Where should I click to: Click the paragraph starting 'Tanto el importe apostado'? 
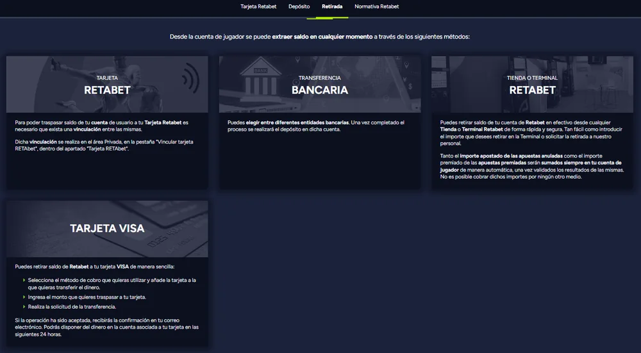pyautogui.click(x=532, y=167)
